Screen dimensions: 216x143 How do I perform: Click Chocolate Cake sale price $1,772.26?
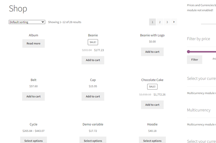160,95
